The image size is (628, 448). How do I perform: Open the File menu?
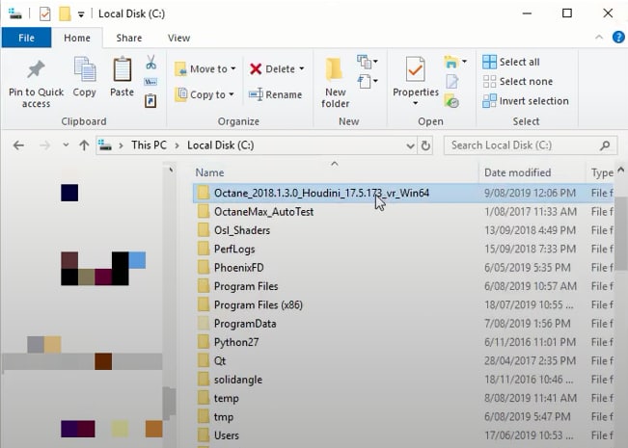click(26, 38)
